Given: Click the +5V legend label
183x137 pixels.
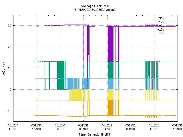Looking at the screenshot, I should coord(162,26).
